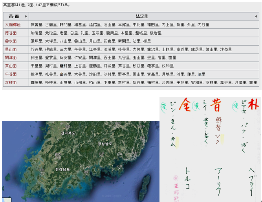Click the cell beginning 加倫里、元松里
Viewport: 262px width, 202px height.
pyautogui.click(x=144, y=33)
